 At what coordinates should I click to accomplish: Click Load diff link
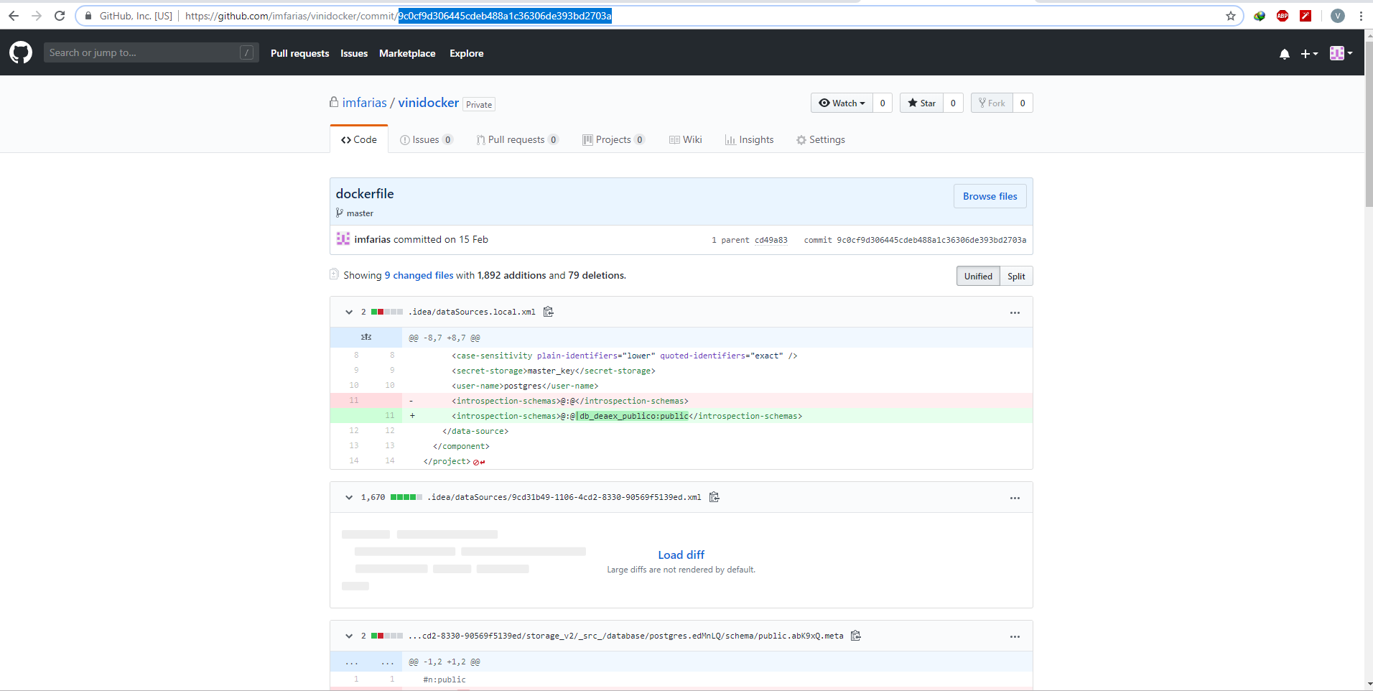681,555
